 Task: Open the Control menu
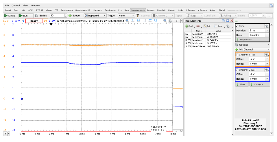[x=16, y=5]
